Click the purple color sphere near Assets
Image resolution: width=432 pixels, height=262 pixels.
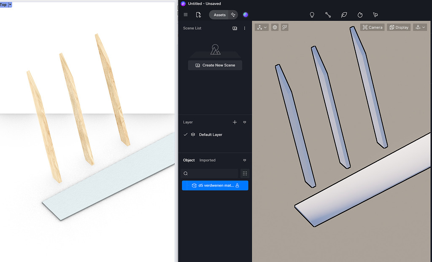point(246,14)
